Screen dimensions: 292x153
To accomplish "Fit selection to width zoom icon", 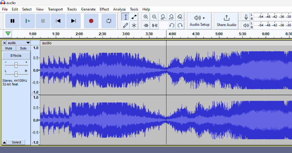I will [163, 17].
